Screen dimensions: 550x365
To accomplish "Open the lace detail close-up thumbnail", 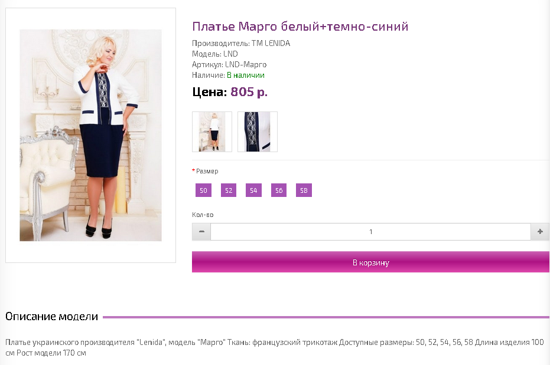I will [258, 132].
